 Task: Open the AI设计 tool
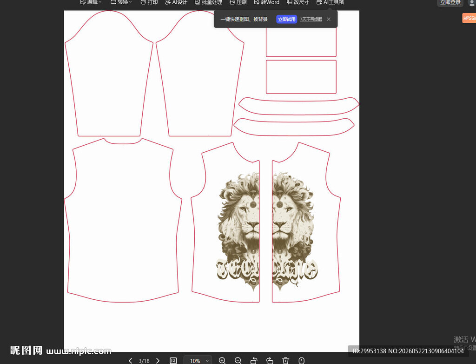coord(176,2)
